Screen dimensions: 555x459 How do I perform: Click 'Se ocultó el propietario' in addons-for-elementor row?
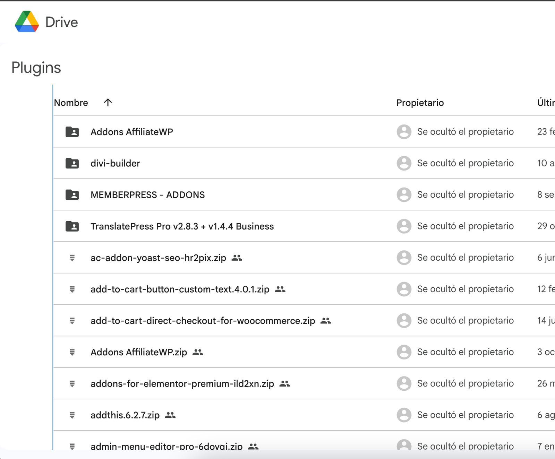coord(466,383)
